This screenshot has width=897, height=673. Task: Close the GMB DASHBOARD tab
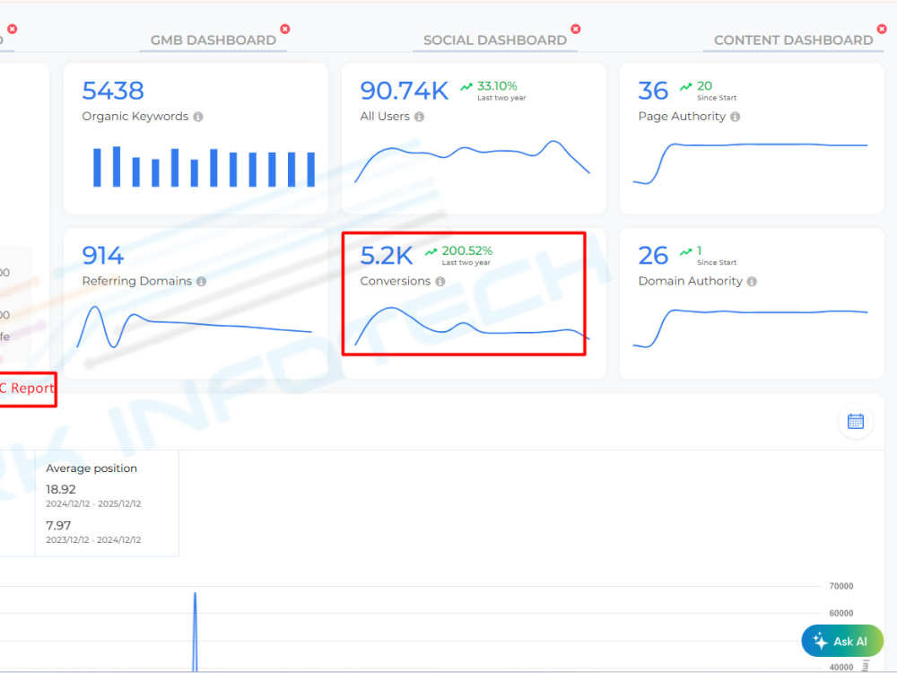(285, 29)
